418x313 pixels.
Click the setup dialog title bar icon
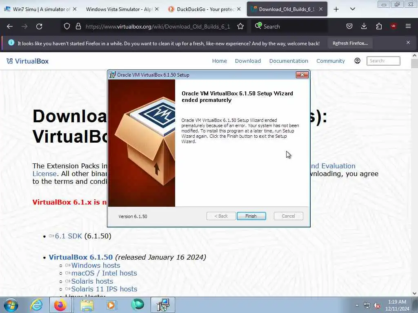(x=113, y=75)
